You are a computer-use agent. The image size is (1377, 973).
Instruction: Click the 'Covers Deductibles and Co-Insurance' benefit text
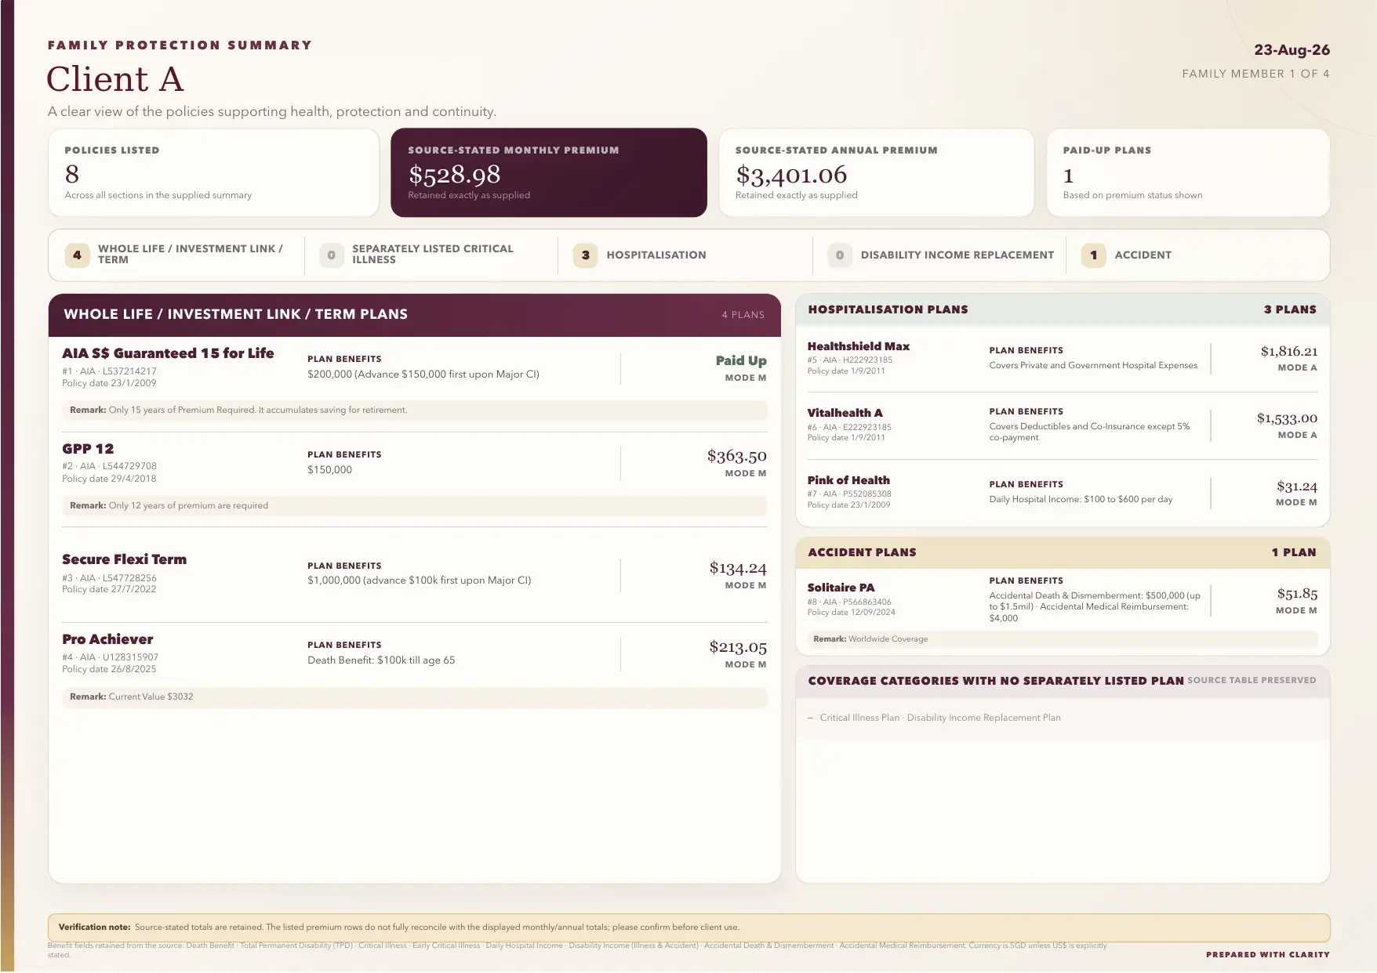[1089, 432]
